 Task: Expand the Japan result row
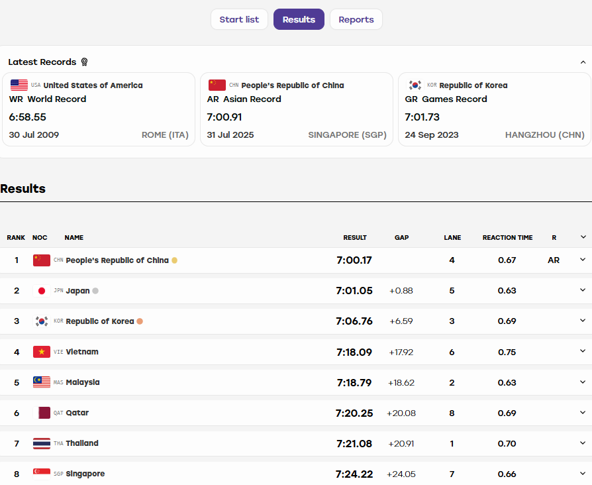pos(583,290)
